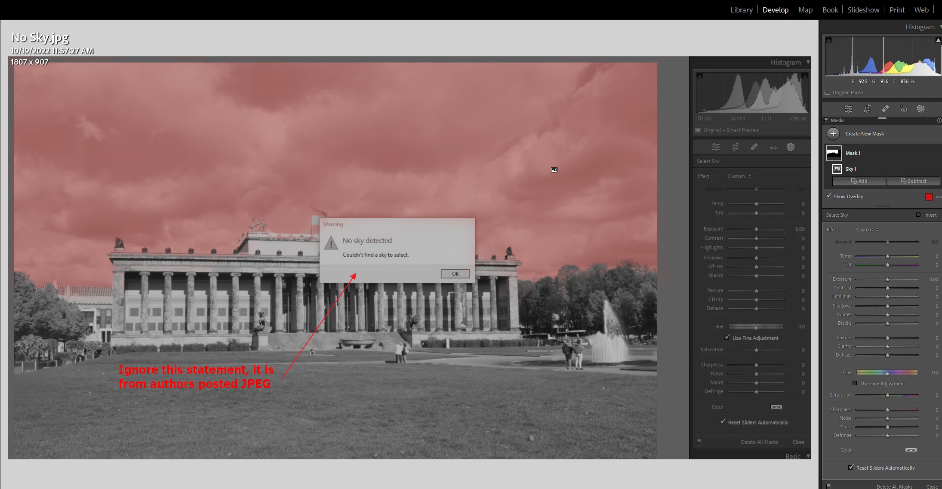This screenshot has width=942, height=489.
Task: Click the red overlay color swatch
Action: [x=929, y=197]
